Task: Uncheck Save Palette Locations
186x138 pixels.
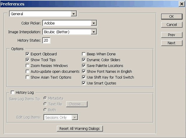Action: tap(84, 66)
